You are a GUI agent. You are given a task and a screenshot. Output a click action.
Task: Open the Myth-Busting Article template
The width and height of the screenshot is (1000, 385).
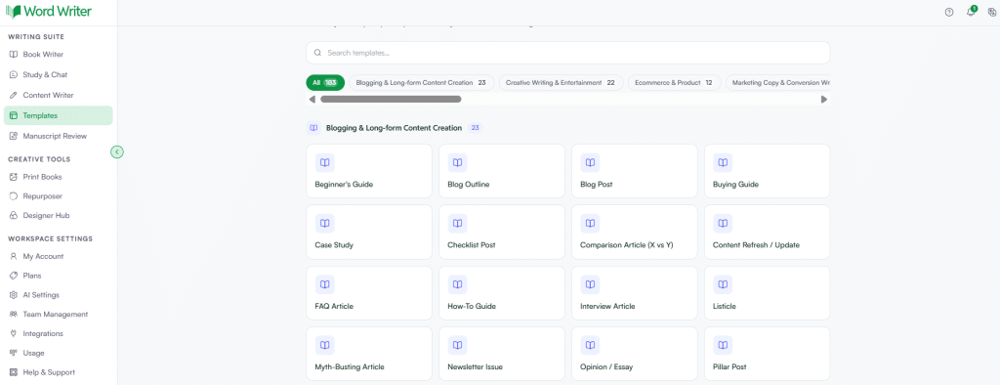coord(368,354)
